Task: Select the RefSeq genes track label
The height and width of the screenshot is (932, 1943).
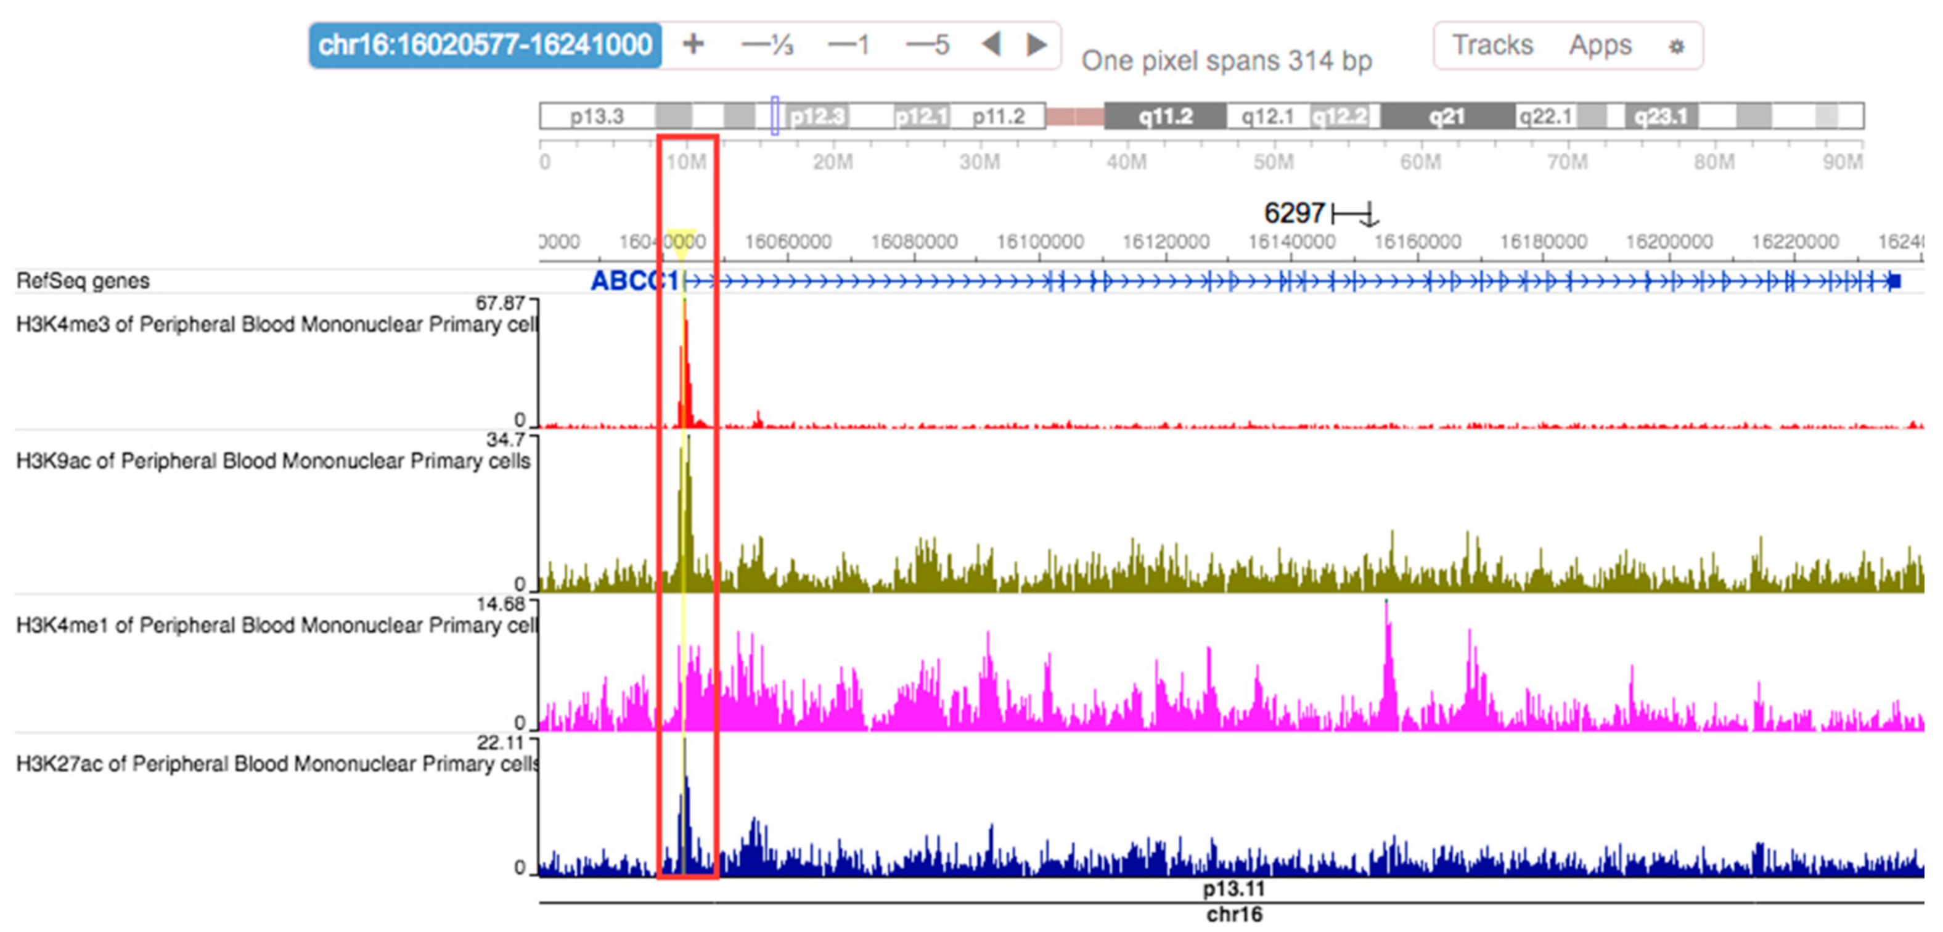Action: 83,281
